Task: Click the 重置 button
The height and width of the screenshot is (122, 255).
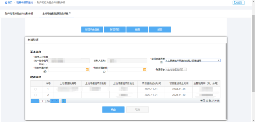Action: coord(137,30)
